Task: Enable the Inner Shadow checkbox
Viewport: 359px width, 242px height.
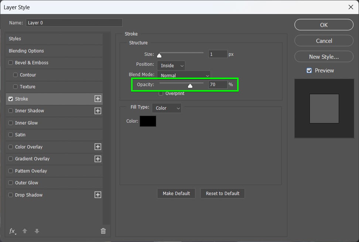Action: point(11,111)
